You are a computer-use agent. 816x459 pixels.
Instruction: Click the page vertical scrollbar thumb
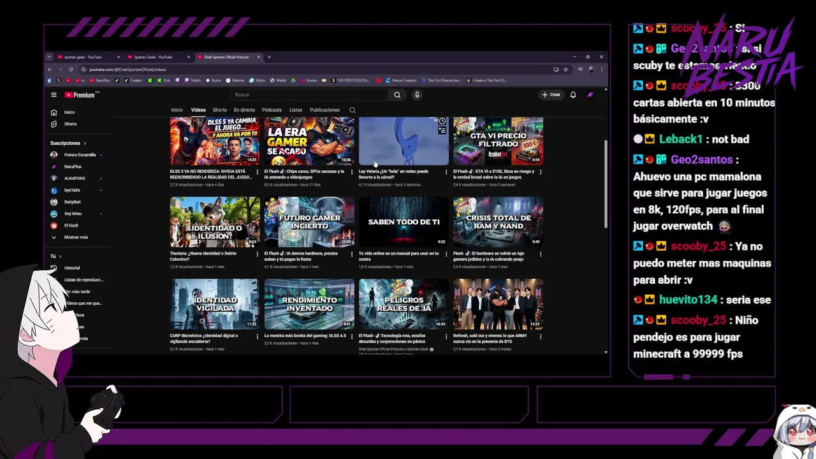pos(606,184)
